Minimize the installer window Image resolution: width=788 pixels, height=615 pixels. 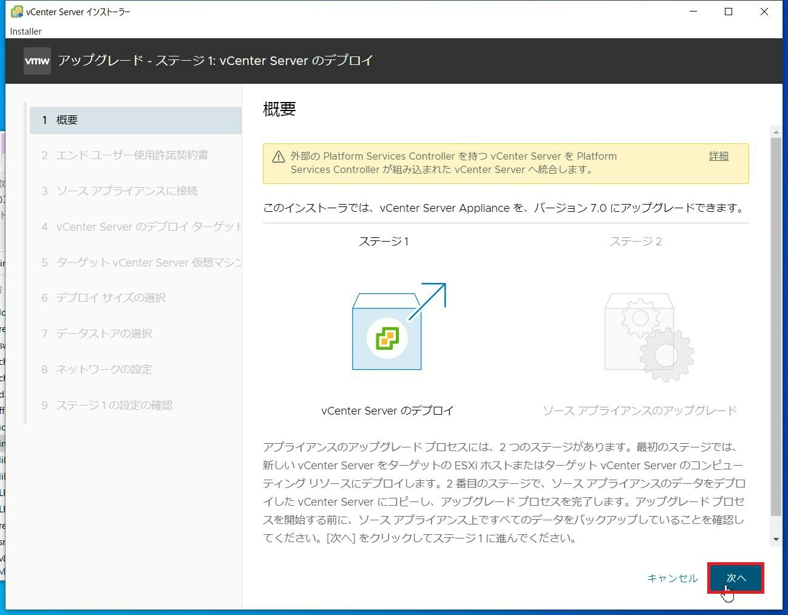693,12
